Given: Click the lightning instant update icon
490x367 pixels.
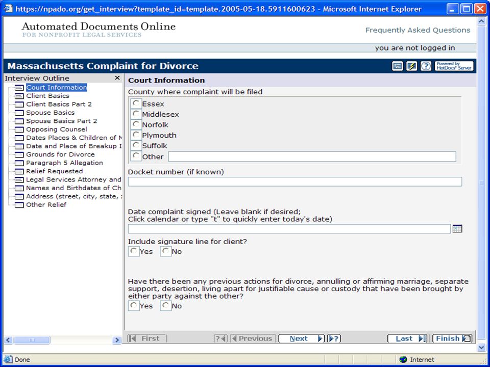Looking at the screenshot, I should tap(411, 66).
